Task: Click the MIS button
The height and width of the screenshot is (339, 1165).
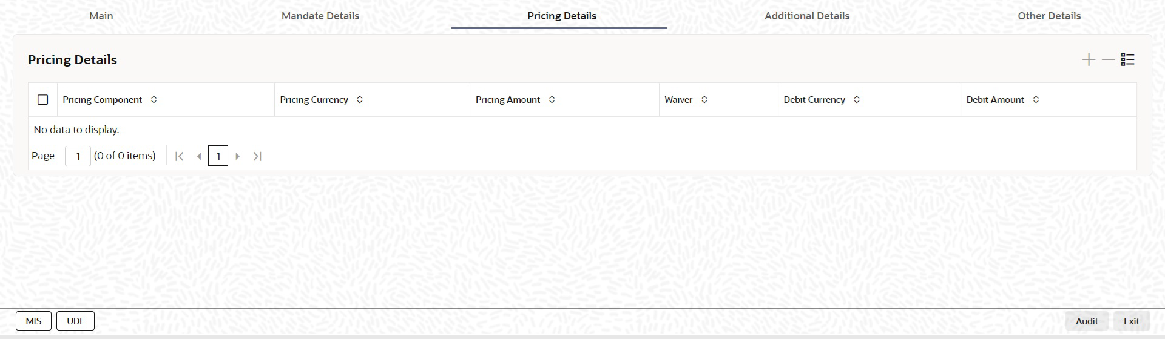Action: 34,321
